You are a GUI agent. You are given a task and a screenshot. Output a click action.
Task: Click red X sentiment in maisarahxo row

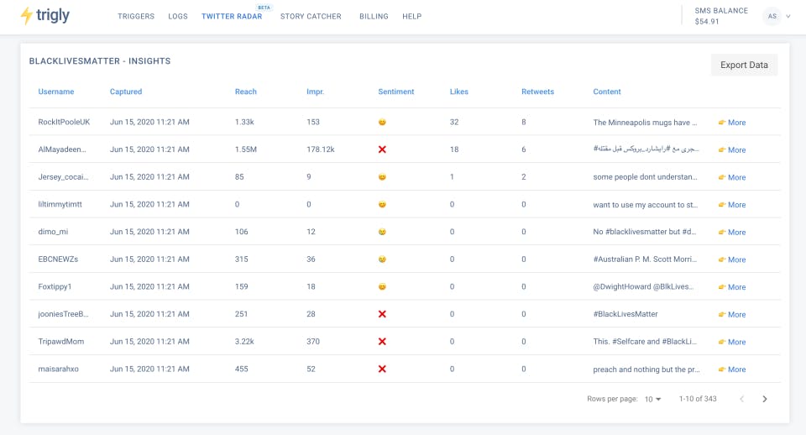click(382, 369)
